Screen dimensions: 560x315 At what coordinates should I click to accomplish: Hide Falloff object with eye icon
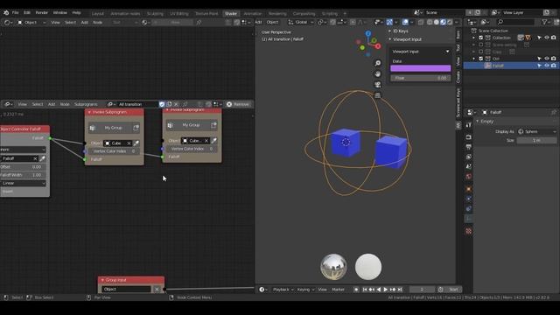tap(546, 66)
